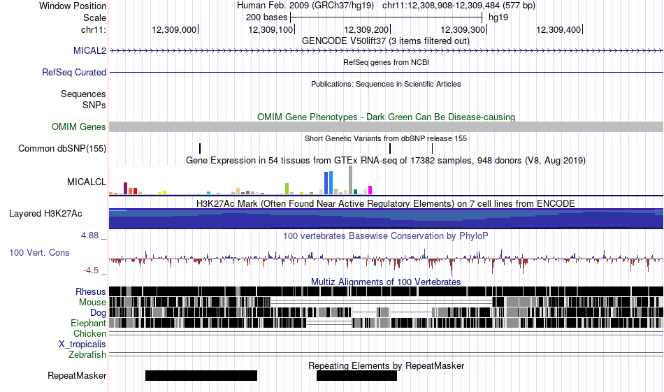Open the MICALCL expression track label
Viewport: 664px width, 392px height.
click(87, 182)
